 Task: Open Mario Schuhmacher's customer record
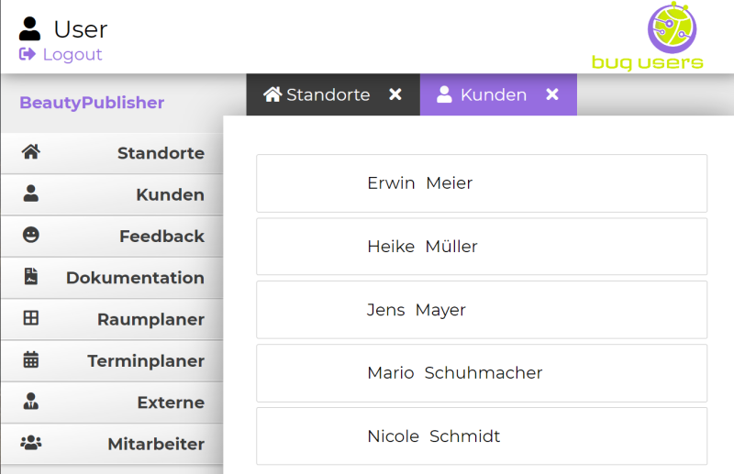(454, 373)
